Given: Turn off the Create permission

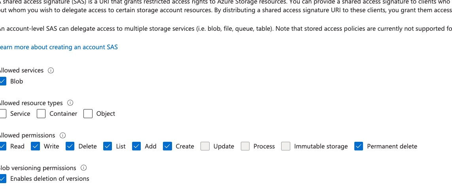Looking at the screenshot, I should [x=168, y=146].
